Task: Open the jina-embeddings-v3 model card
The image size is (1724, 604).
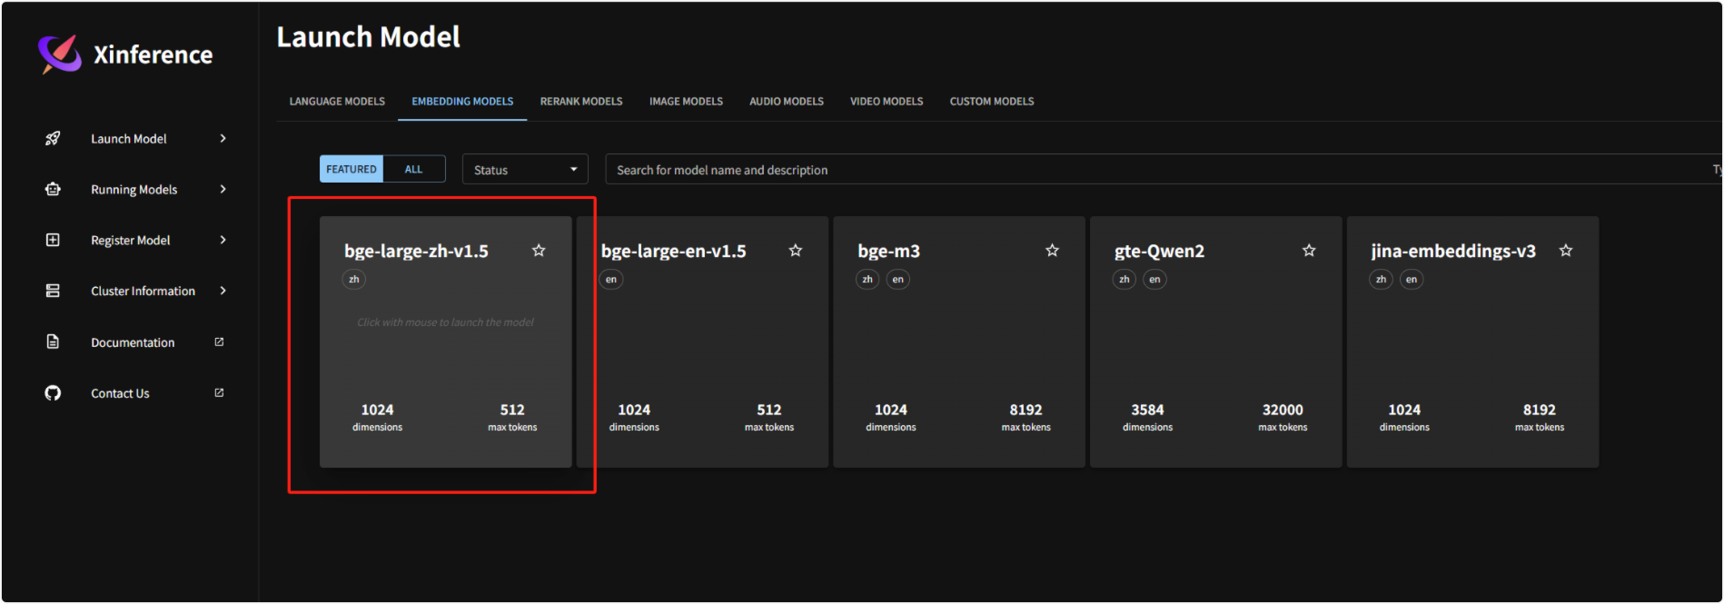Action: click(1473, 342)
